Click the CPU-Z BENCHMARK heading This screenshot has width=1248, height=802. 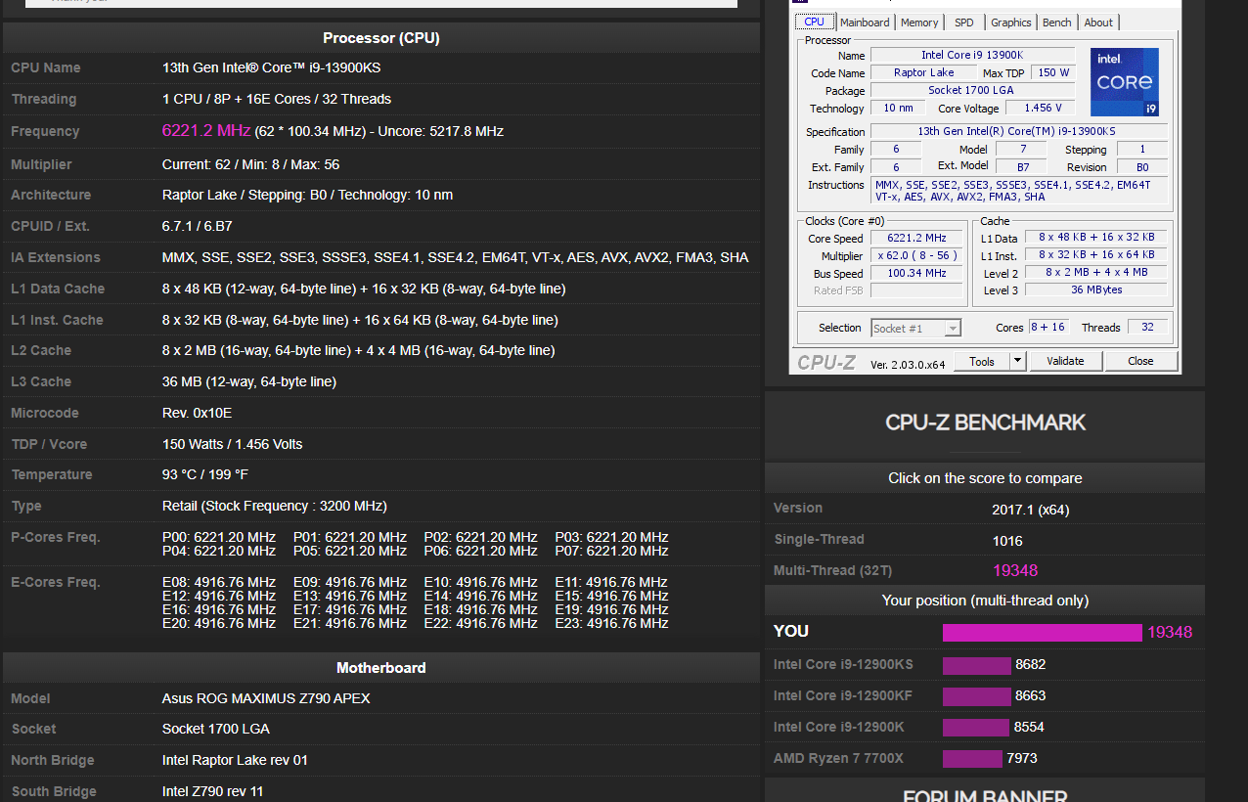click(985, 423)
